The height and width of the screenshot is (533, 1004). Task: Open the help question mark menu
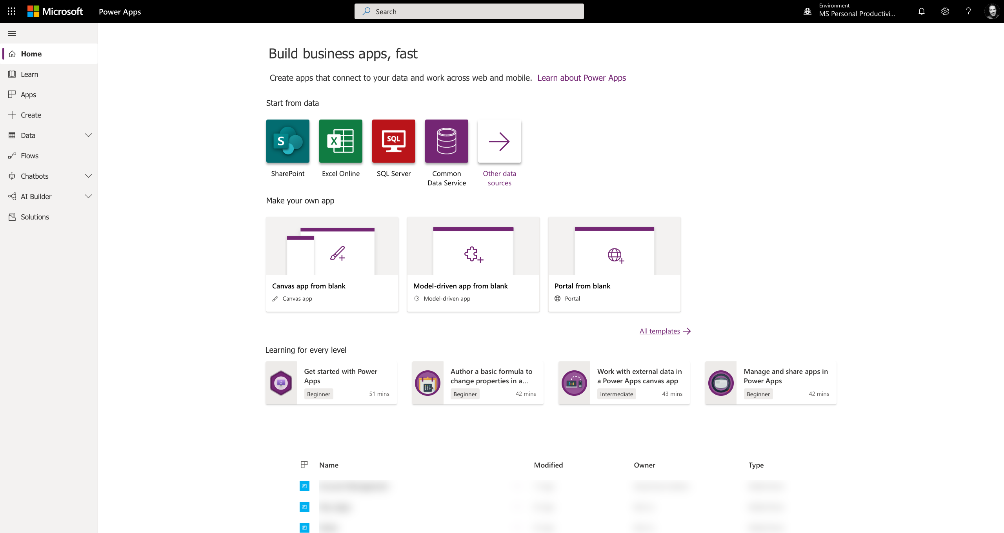(x=968, y=11)
